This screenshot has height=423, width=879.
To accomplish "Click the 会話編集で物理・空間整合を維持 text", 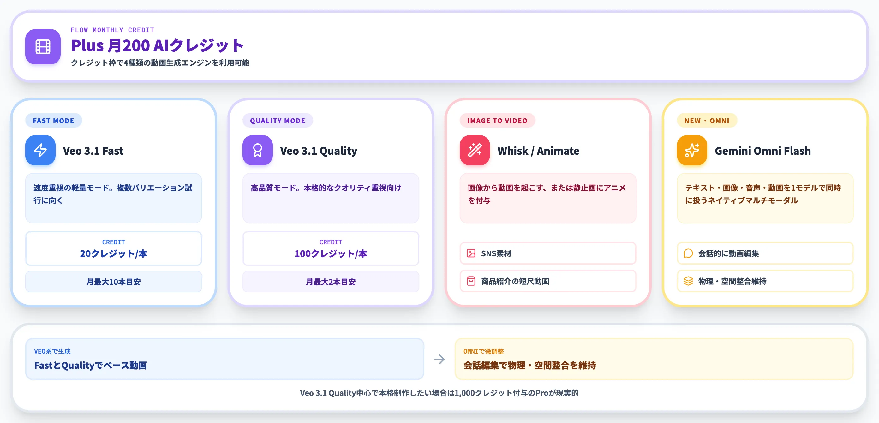I will click(529, 365).
